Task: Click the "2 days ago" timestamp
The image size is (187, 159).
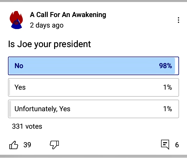Action: [x=47, y=25]
